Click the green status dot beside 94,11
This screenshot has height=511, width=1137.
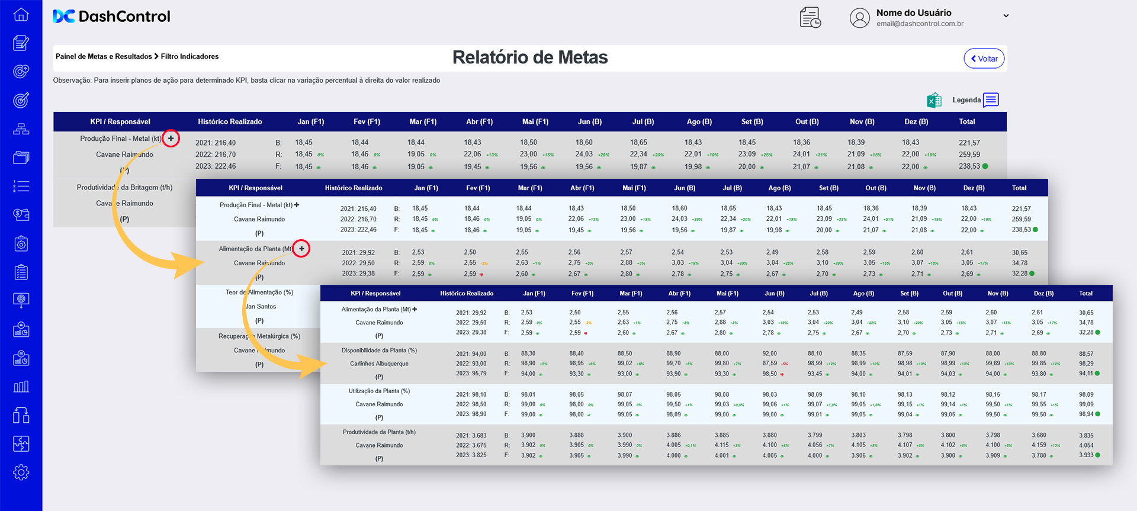1097,373
